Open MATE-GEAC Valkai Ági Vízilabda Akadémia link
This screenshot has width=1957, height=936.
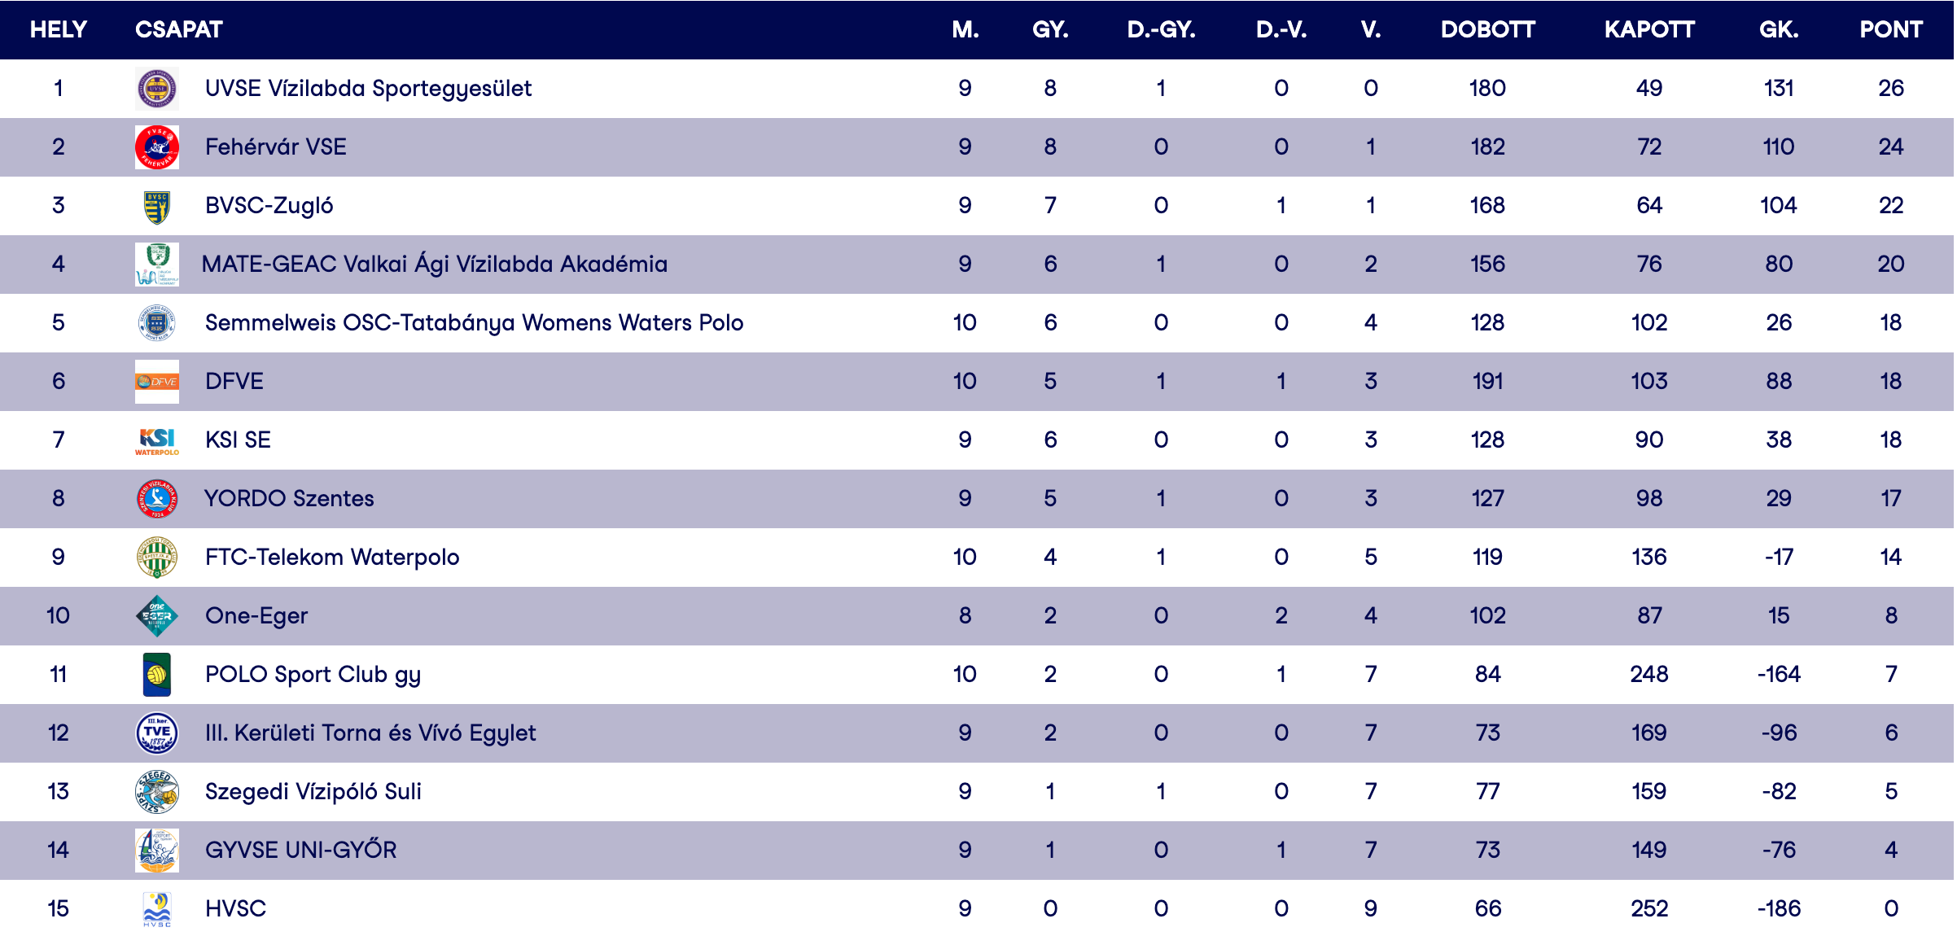434,265
